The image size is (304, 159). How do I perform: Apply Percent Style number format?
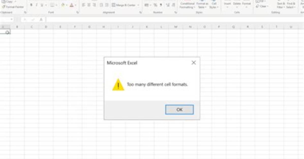(x=155, y=5)
